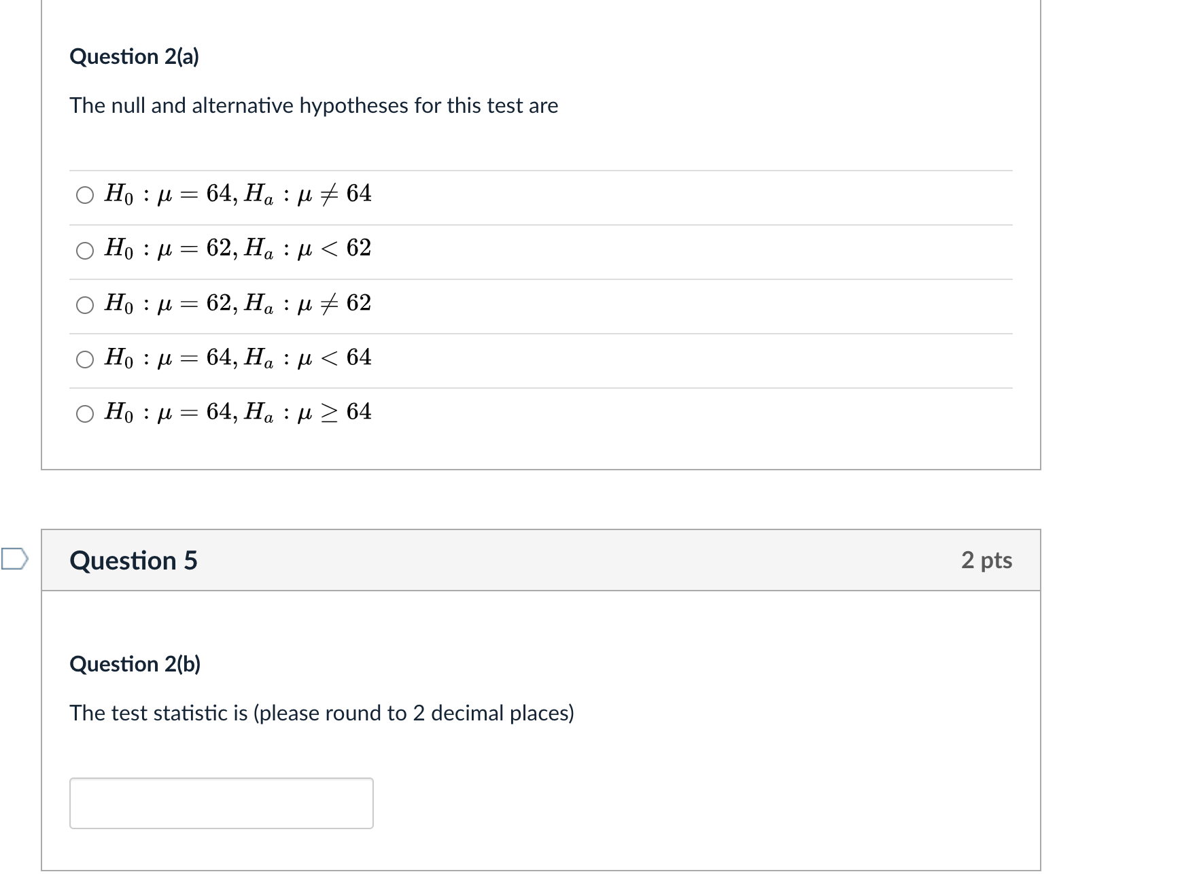The image size is (1180, 874).
Task: Select radio for μ = 64, μ ≠ 64
Action: click(x=85, y=196)
